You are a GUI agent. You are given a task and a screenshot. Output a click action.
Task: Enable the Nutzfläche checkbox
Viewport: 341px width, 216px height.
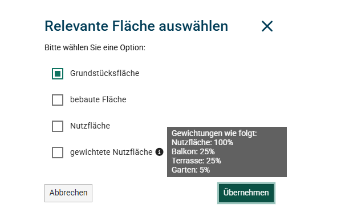pos(58,126)
